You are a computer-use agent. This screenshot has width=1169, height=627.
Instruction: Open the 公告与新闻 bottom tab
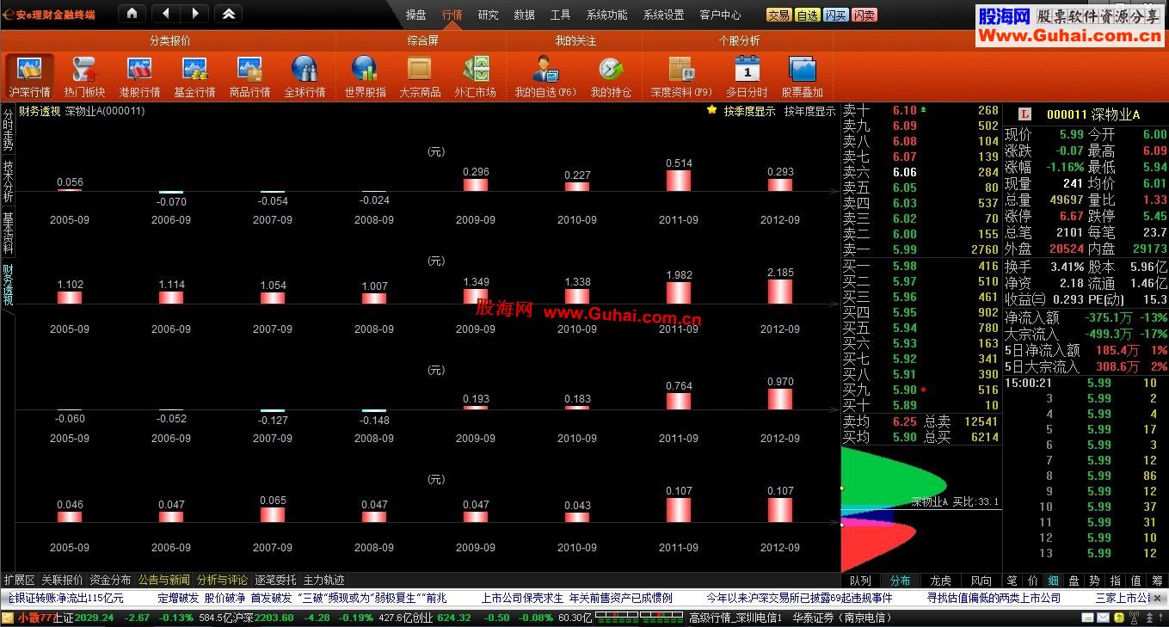(163, 580)
